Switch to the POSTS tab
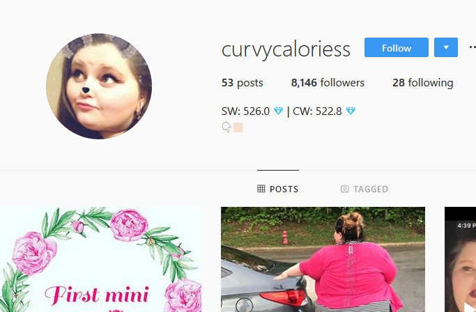 pos(278,189)
